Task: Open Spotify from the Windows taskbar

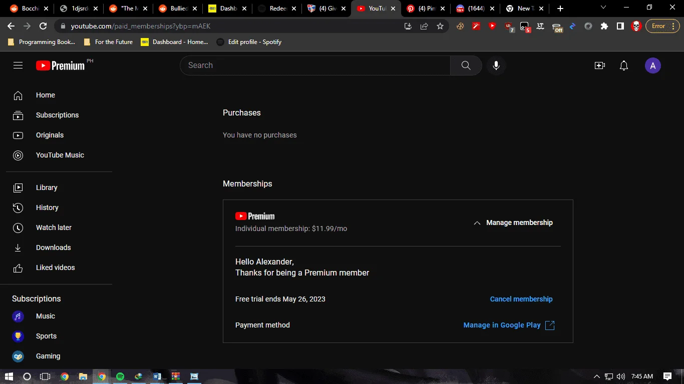Action: point(120,376)
